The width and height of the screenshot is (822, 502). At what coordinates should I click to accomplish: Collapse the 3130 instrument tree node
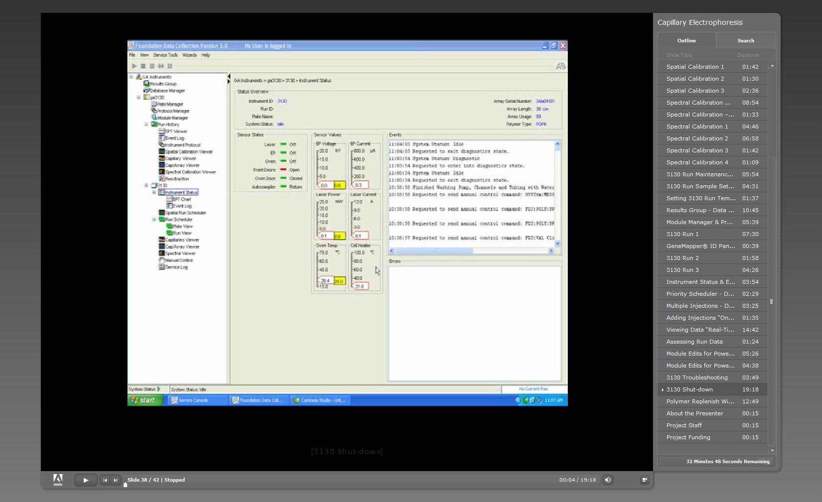click(x=146, y=185)
